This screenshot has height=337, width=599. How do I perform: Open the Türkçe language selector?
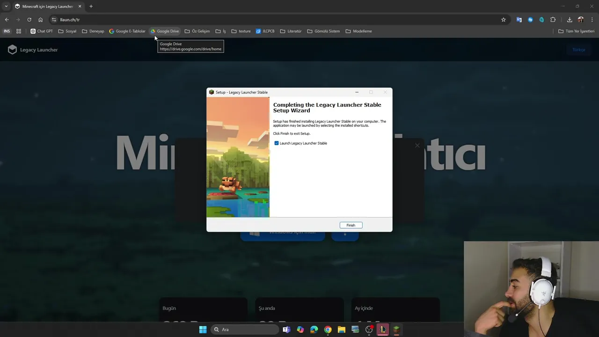coord(579,50)
